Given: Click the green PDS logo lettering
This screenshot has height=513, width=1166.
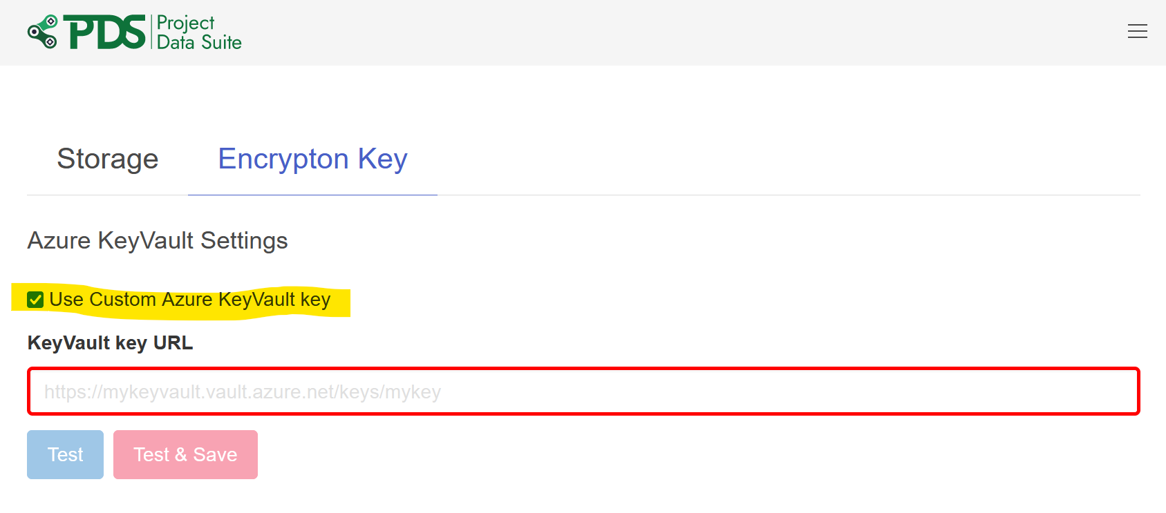Looking at the screenshot, I should coord(104,32).
